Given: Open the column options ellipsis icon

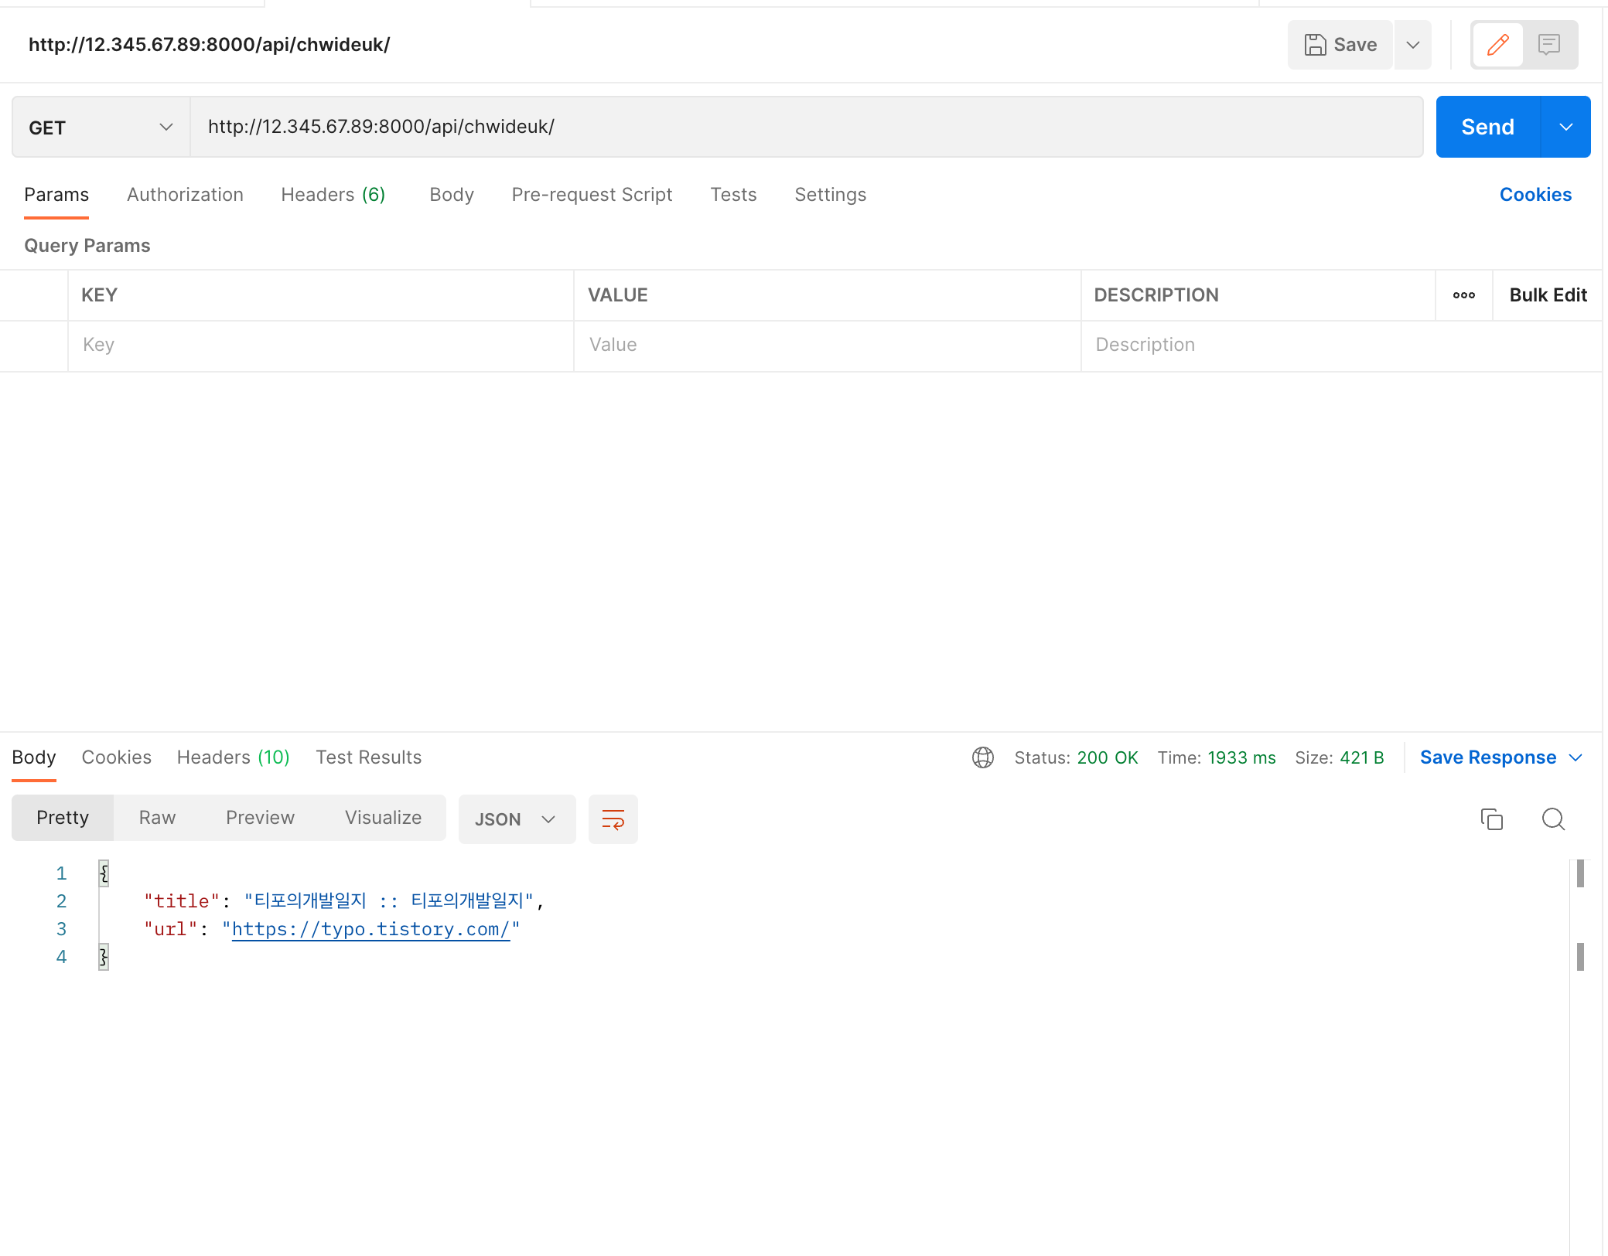Looking at the screenshot, I should click(1463, 295).
